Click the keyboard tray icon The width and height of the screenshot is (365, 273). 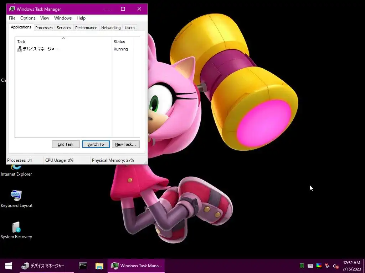tap(310, 266)
